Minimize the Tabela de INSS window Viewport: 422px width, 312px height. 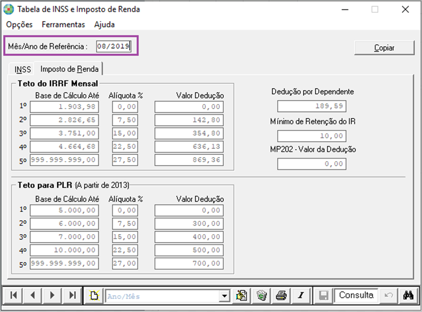pos(345,9)
